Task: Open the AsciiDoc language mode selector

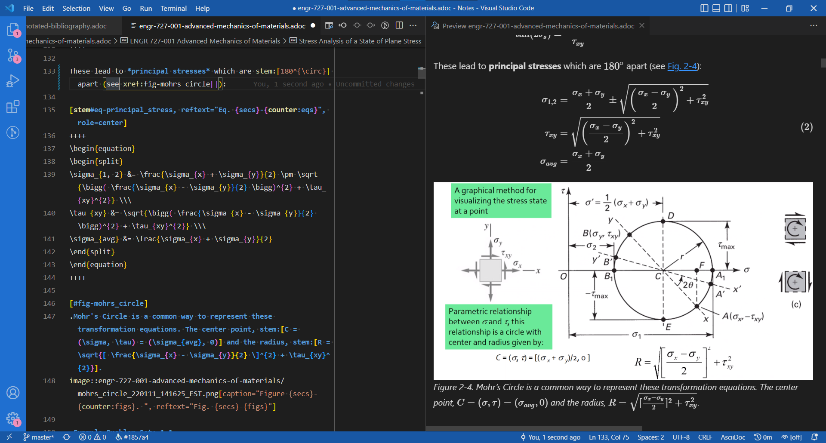Action: pyautogui.click(x=733, y=437)
